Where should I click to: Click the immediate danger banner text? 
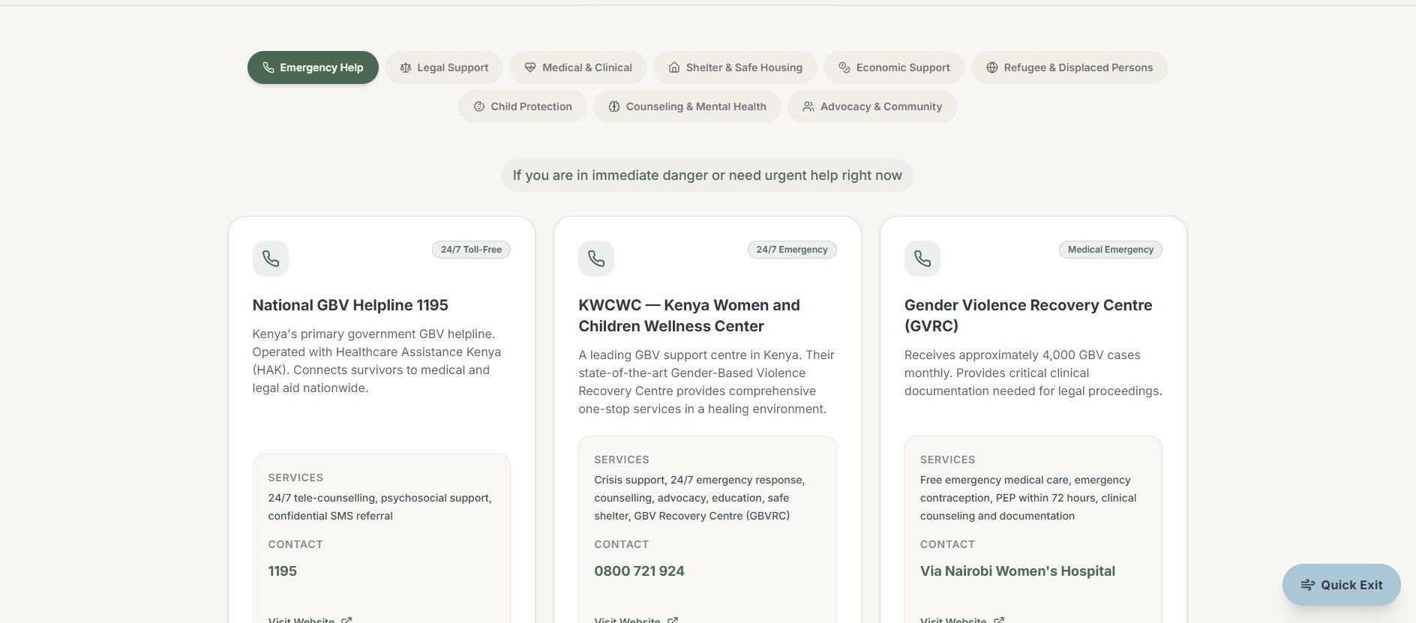pos(707,175)
